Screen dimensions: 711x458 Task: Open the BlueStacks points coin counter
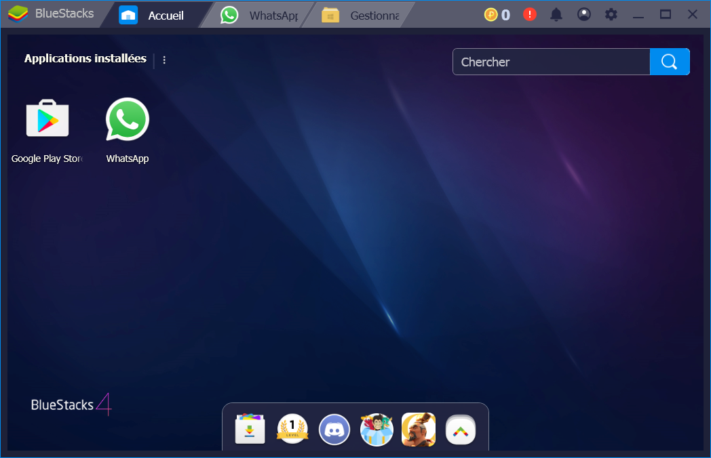tap(497, 15)
